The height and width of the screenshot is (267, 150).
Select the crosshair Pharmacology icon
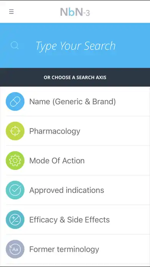click(x=15, y=131)
